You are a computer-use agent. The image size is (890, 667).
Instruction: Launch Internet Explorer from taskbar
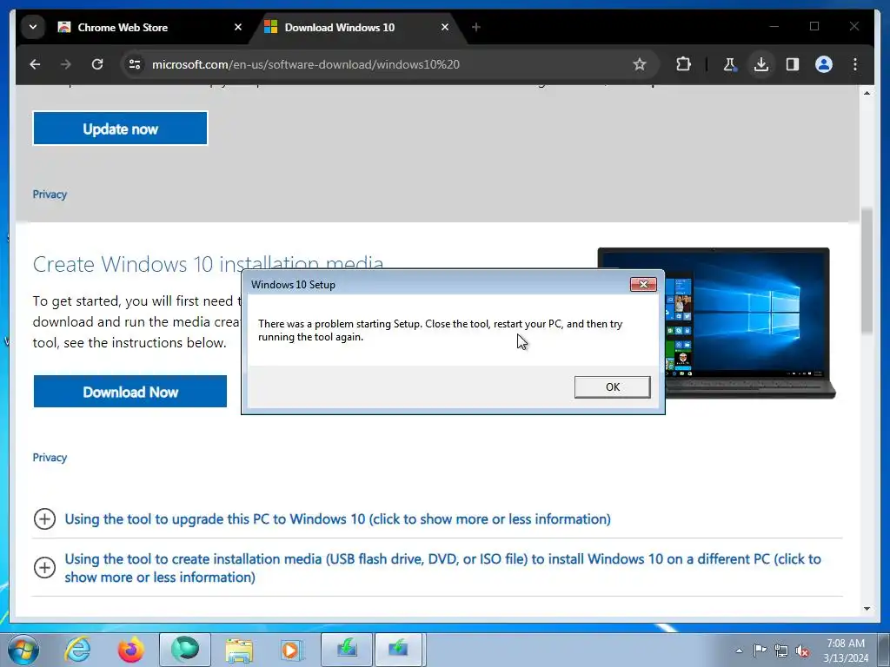point(77,650)
